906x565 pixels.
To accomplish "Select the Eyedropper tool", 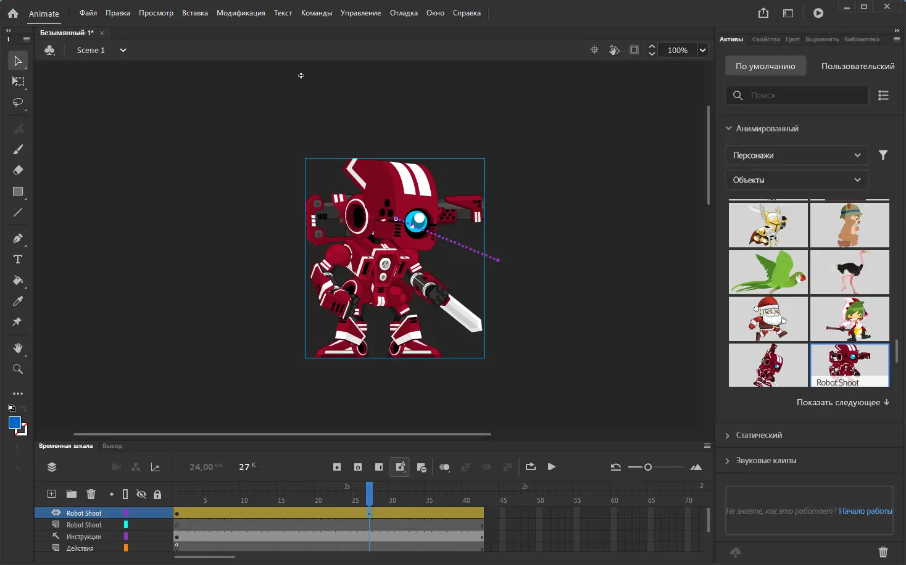I will pos(18,301).
